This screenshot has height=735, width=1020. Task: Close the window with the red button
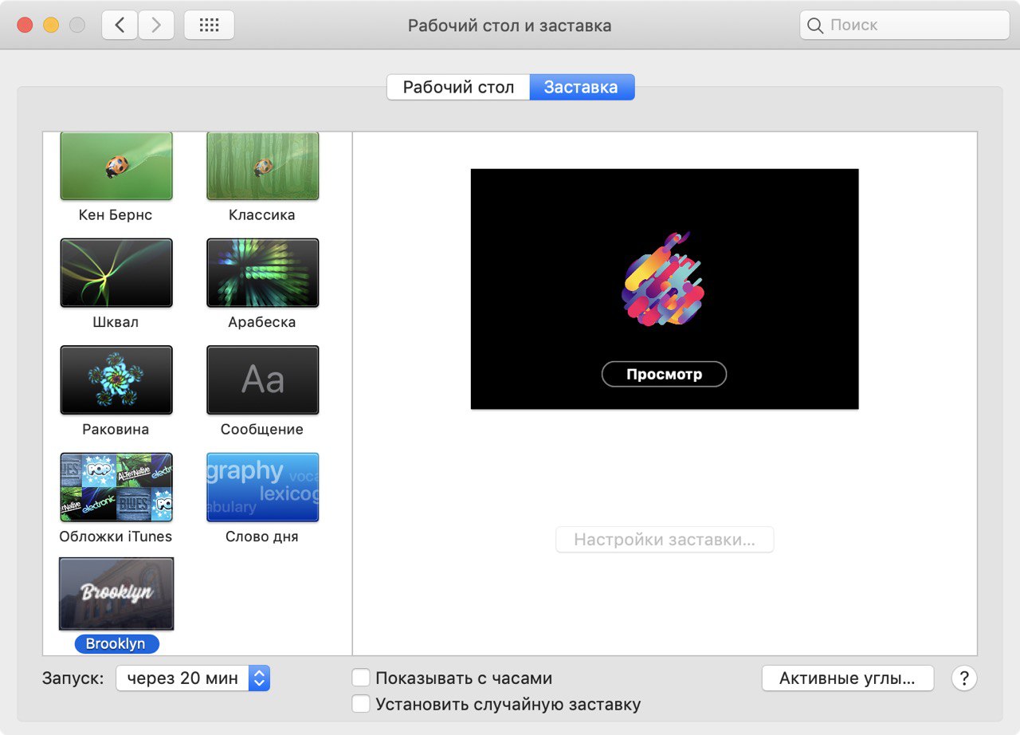tap(25, 26)
